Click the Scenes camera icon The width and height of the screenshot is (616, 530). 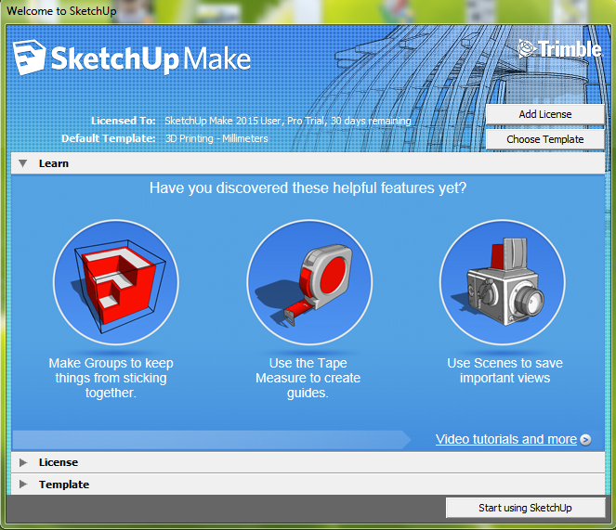point(503,282)
